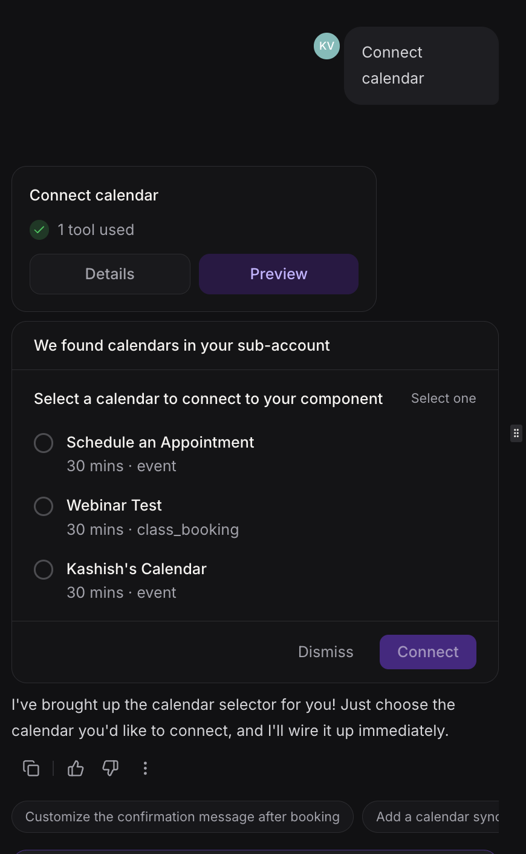The width and height of the screenshot is (526, 854).
Task: Select the Webinar Test radio button
Action: pyautogui.click(x=44, y=506)
